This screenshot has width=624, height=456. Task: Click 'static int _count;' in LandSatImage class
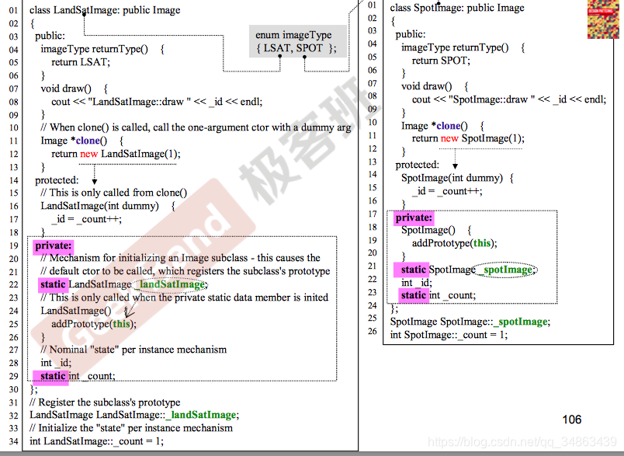(x=78, y=376)
